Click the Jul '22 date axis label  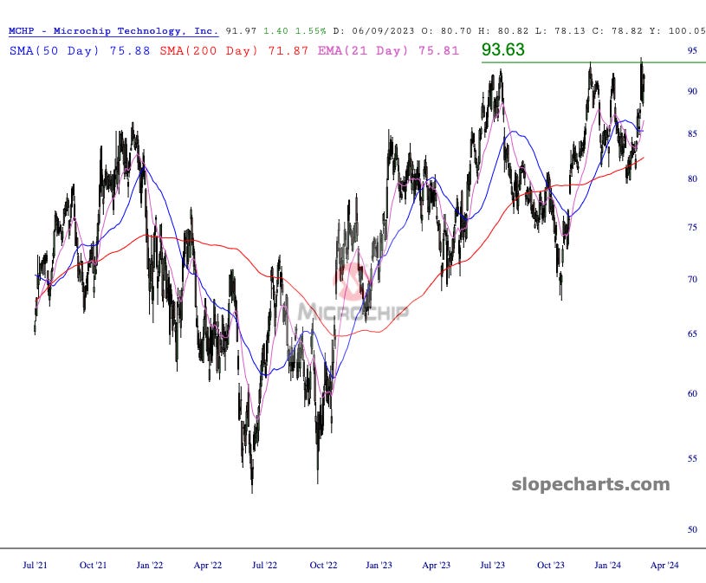264,565
